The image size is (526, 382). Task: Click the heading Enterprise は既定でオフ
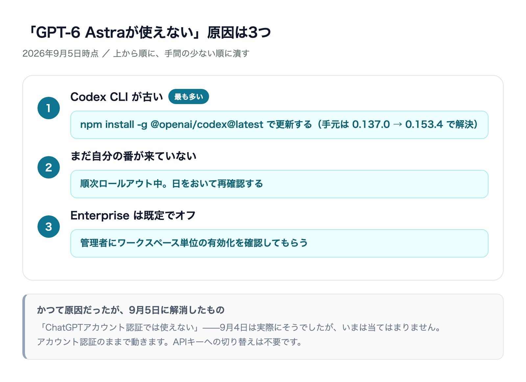click(133, 215)
